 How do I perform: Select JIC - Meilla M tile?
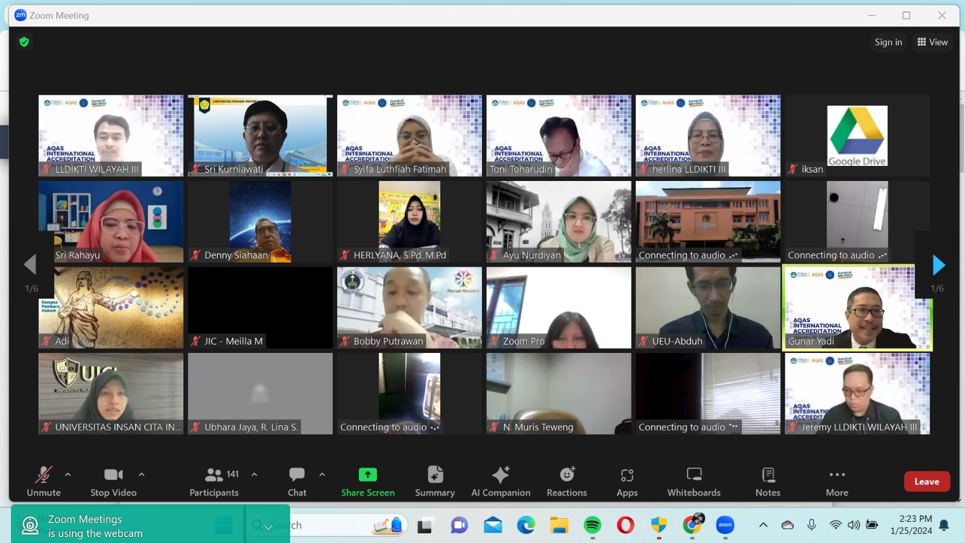261,308
